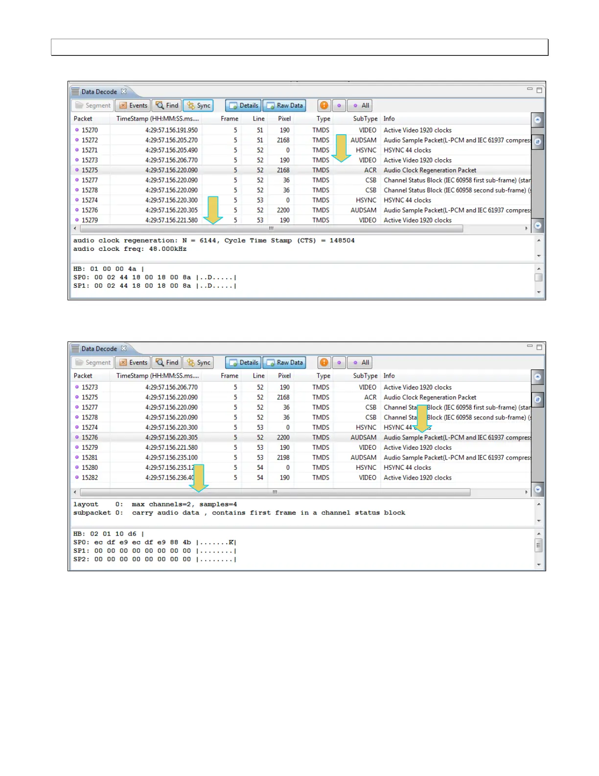Close the upper Data Decode tab

(124, 91)
